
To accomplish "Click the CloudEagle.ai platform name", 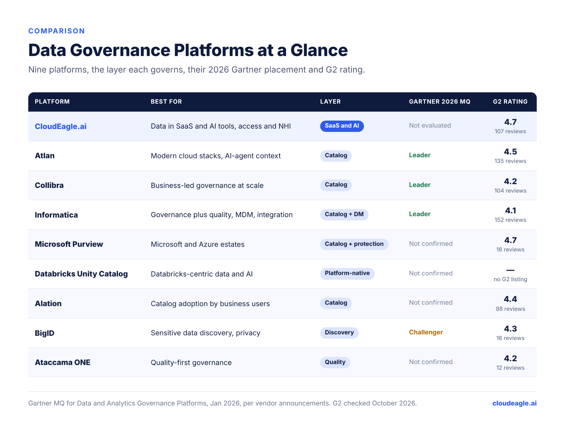I will [60, 126].
